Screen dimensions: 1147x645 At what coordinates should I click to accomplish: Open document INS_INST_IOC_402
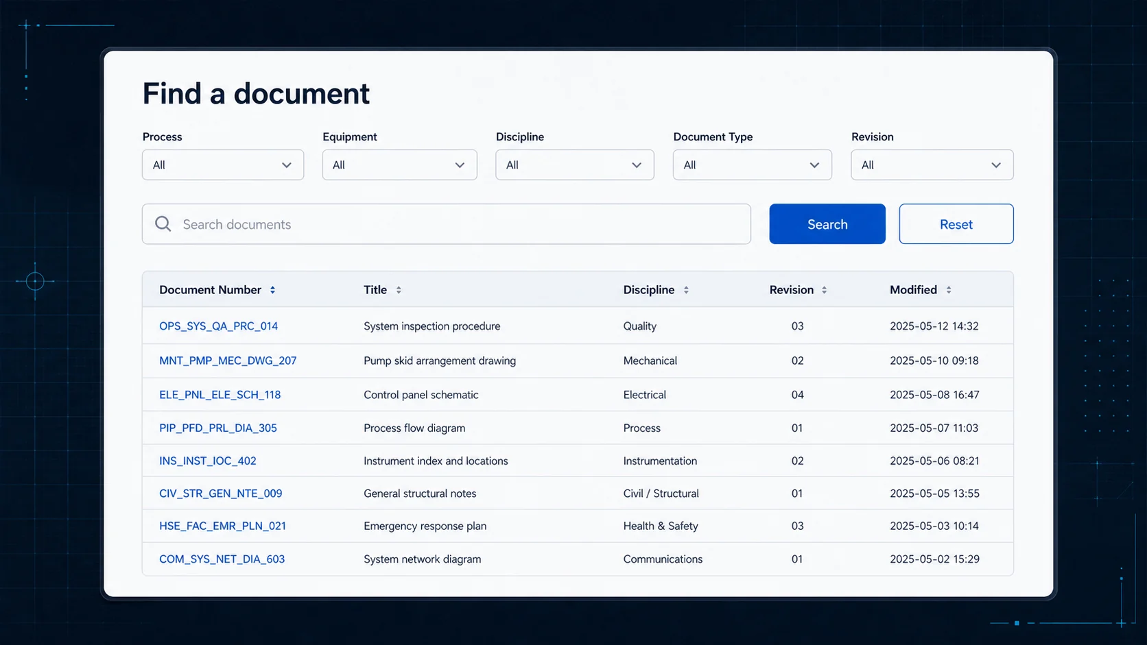click(x=208, y=461)
